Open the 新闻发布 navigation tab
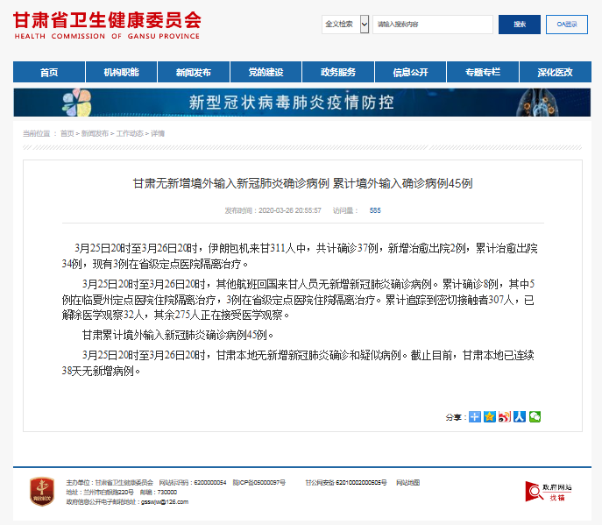The width and height of the screenshot is (602, 525). point(194,72)
